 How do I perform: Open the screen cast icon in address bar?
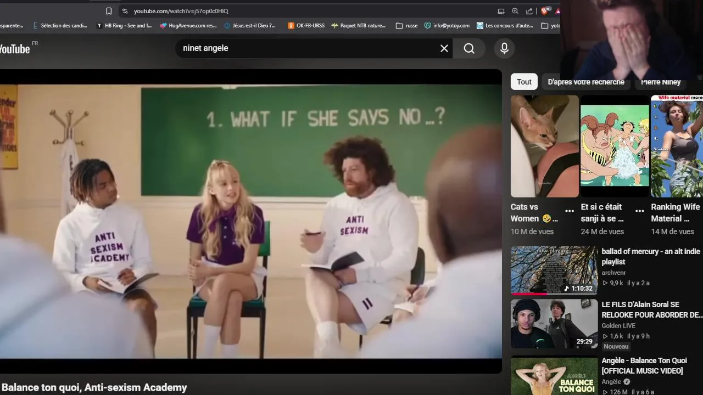501,11
